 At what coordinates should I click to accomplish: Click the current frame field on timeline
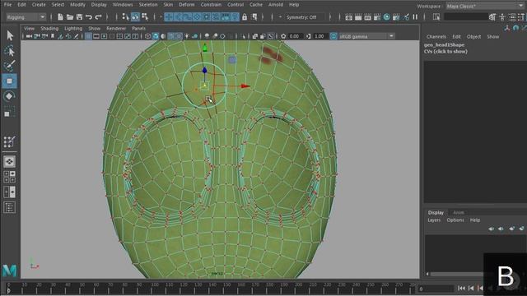[436, 289]
